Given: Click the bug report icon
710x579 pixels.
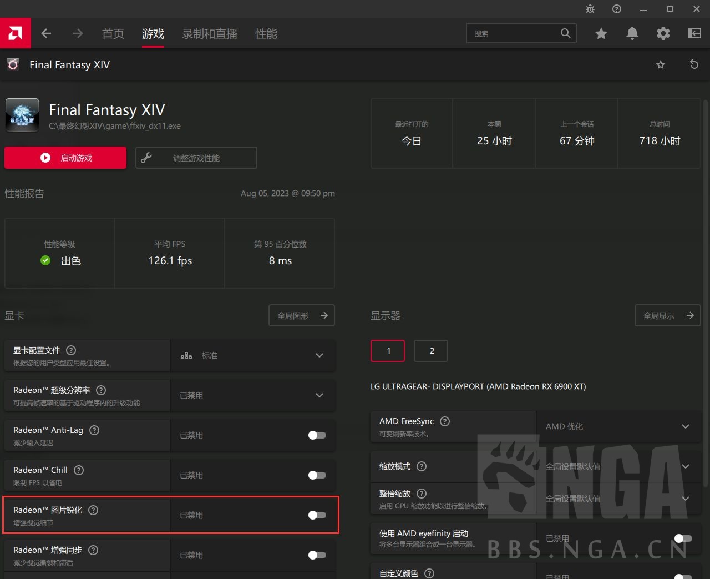Looking at the screenshot, I should coord(590,9).
